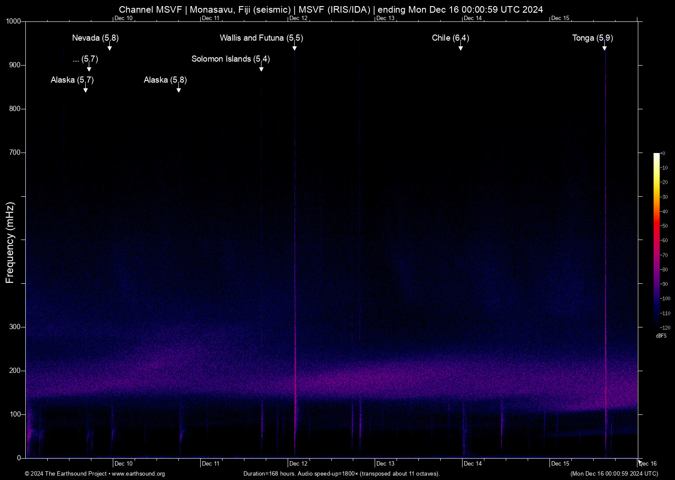Image resolution: width=675 pixels, height=480 pixels.
Task: Click the 2024 Earthsound Project copyright notice
Action: tap(66, 474)
